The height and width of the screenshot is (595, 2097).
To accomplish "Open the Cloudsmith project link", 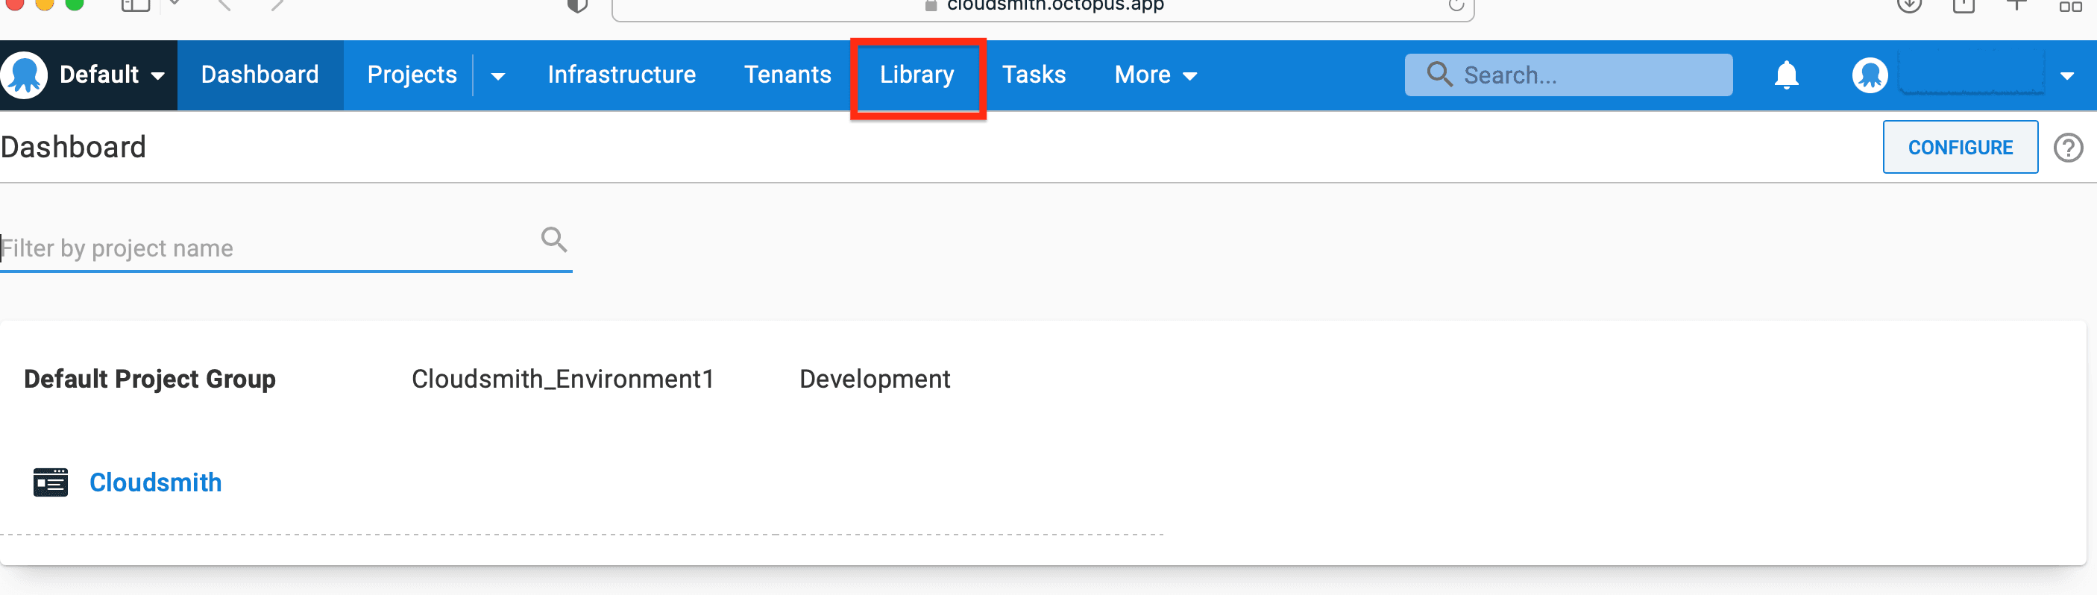I will point(155,482).
